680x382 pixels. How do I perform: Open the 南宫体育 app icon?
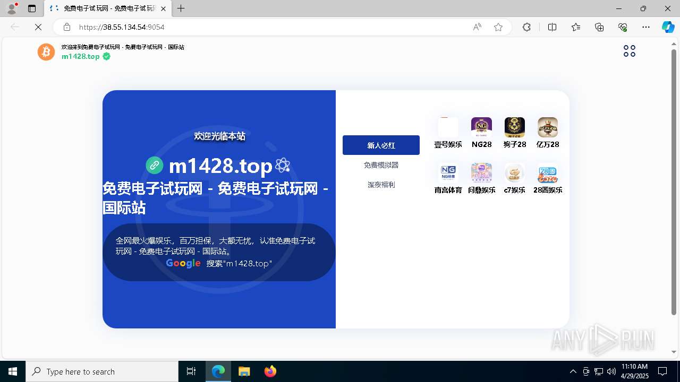[448, 173]
